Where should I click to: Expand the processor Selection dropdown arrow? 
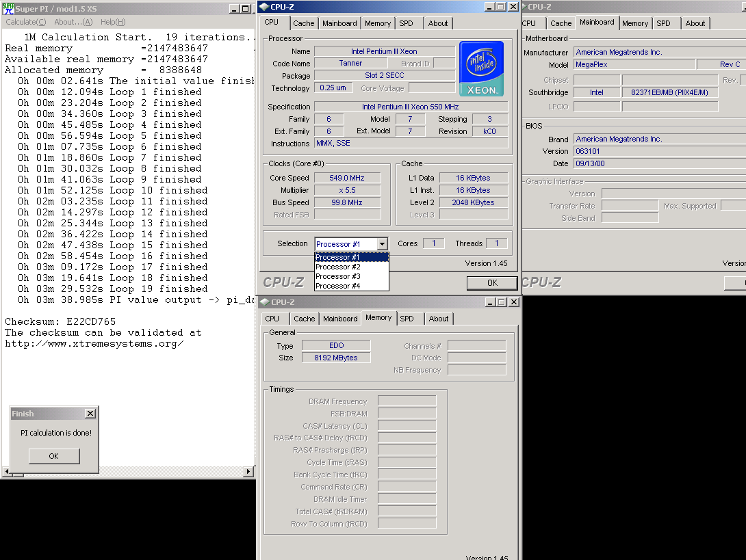point(382,244)
